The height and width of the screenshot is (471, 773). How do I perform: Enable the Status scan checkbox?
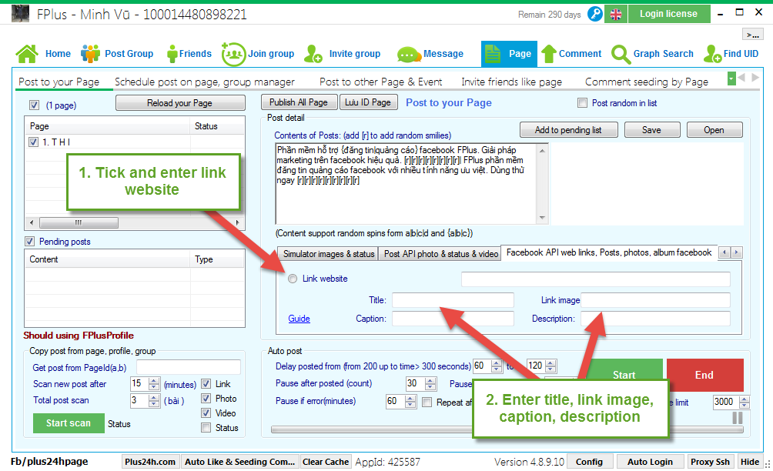206,428
